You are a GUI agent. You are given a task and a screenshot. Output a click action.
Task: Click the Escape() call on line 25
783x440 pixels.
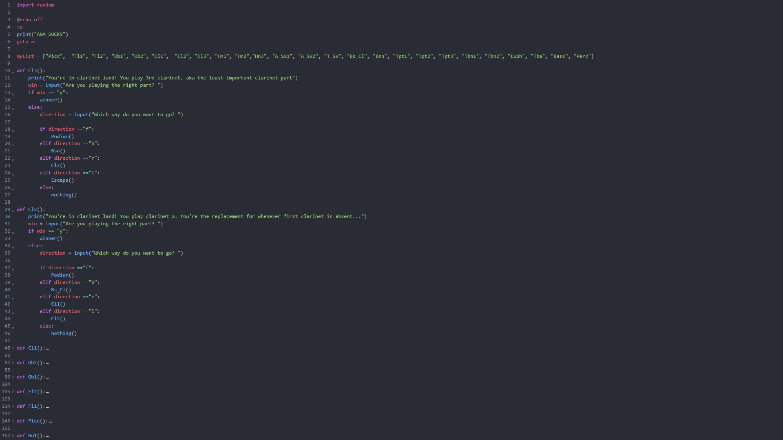click(62, 180)
